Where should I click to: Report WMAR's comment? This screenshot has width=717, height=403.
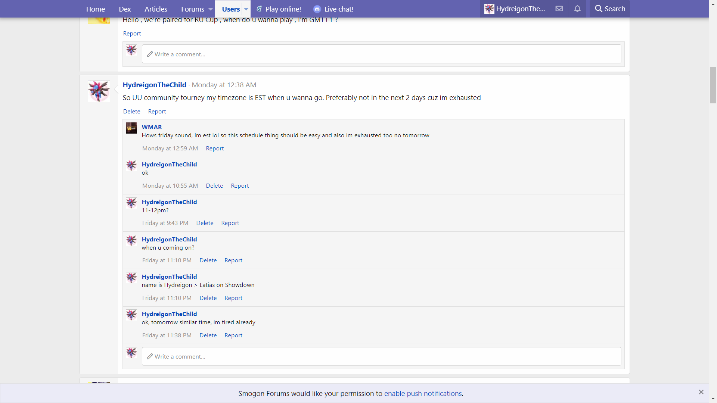[x=215, y=148]
